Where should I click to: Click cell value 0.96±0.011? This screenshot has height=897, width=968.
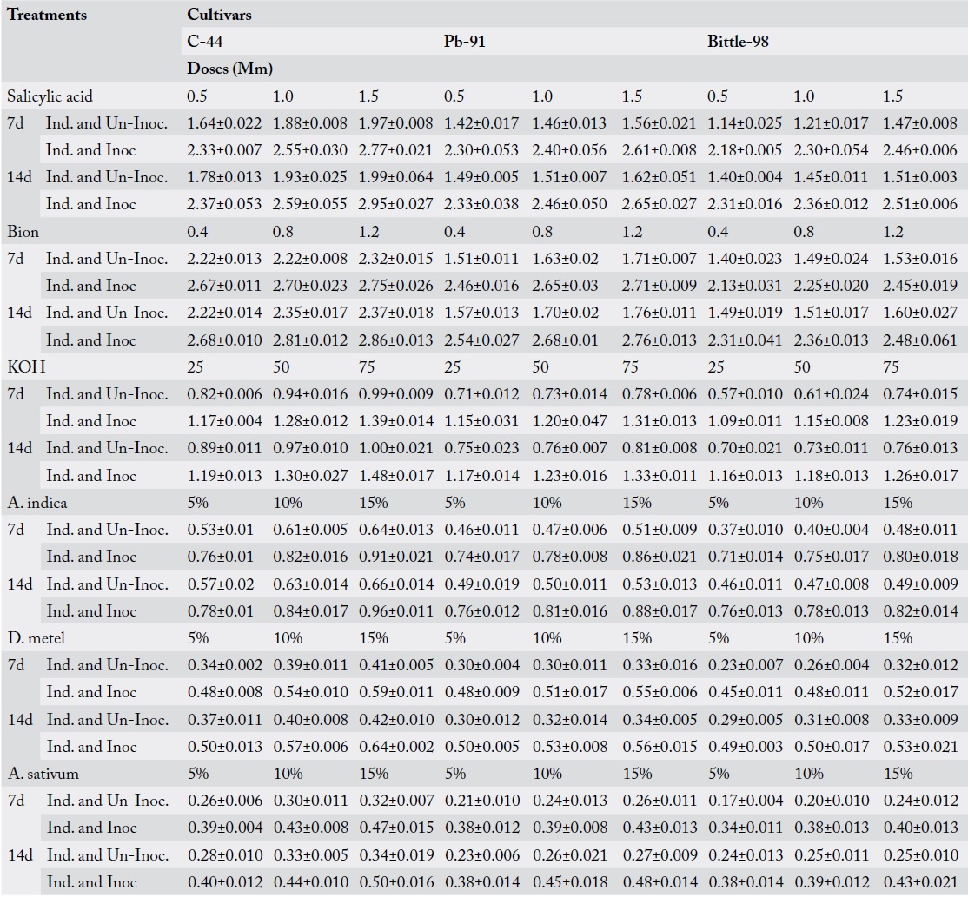click(x=395, y=611)
